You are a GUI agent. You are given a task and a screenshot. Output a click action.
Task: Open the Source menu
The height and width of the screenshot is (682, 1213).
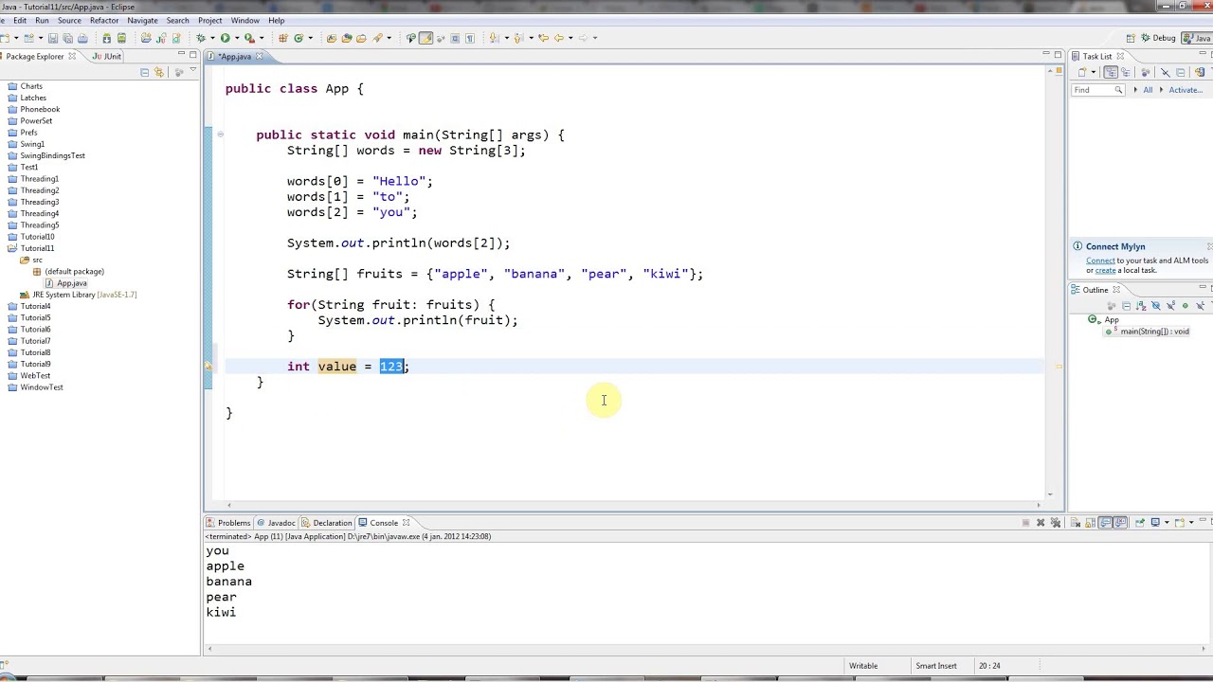tap(69, 20)
